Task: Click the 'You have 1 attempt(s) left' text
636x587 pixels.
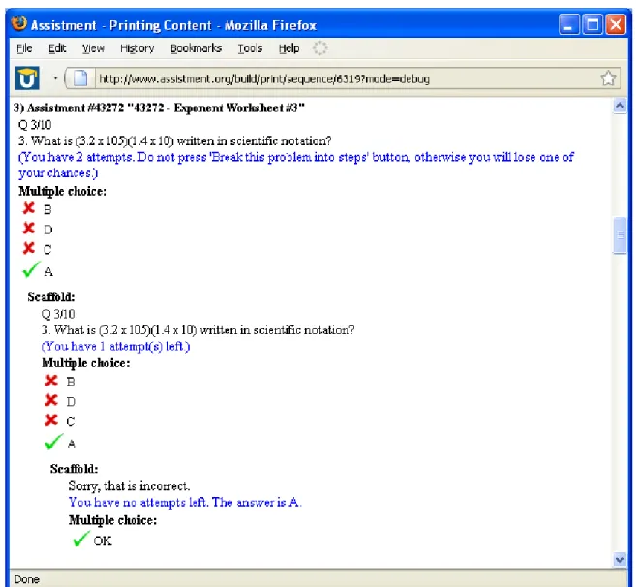Action: 115,346
